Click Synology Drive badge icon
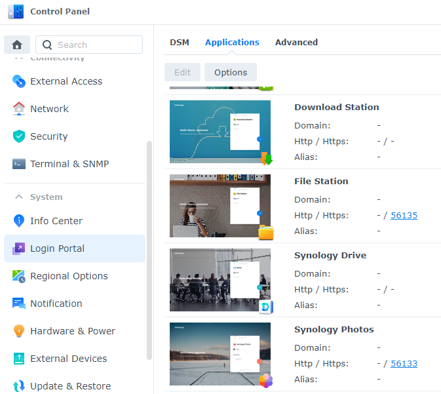 coord(266,307)
